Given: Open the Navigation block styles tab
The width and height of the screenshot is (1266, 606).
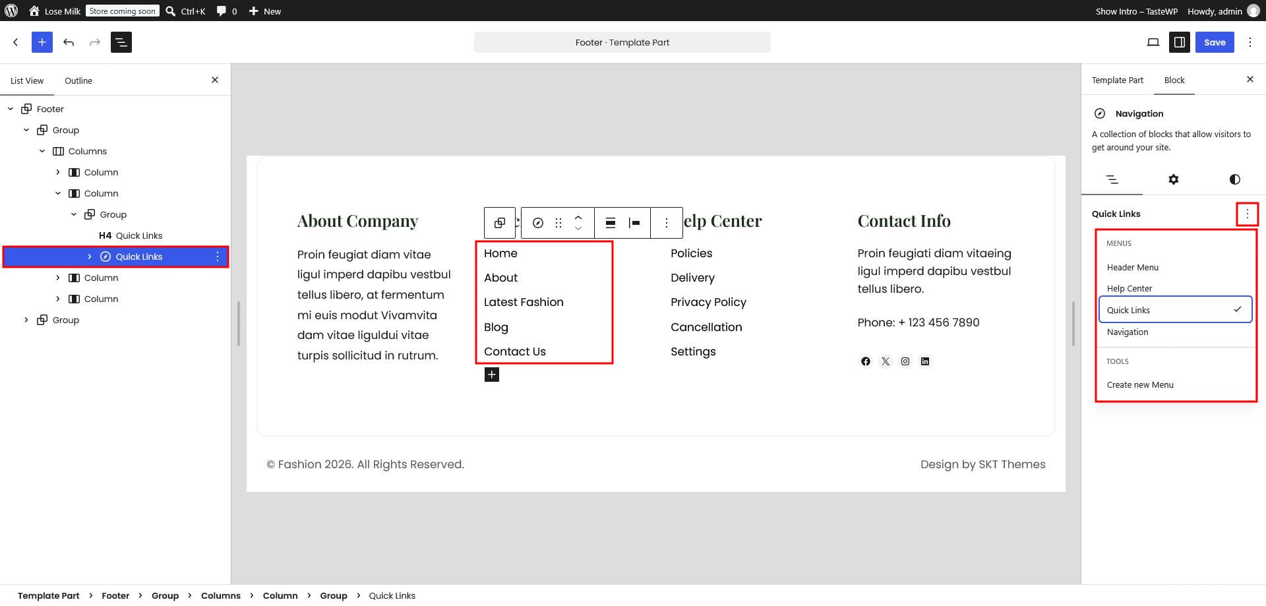Looking at the screenshot, I should pyautogui.click(x=1235, y=179).
